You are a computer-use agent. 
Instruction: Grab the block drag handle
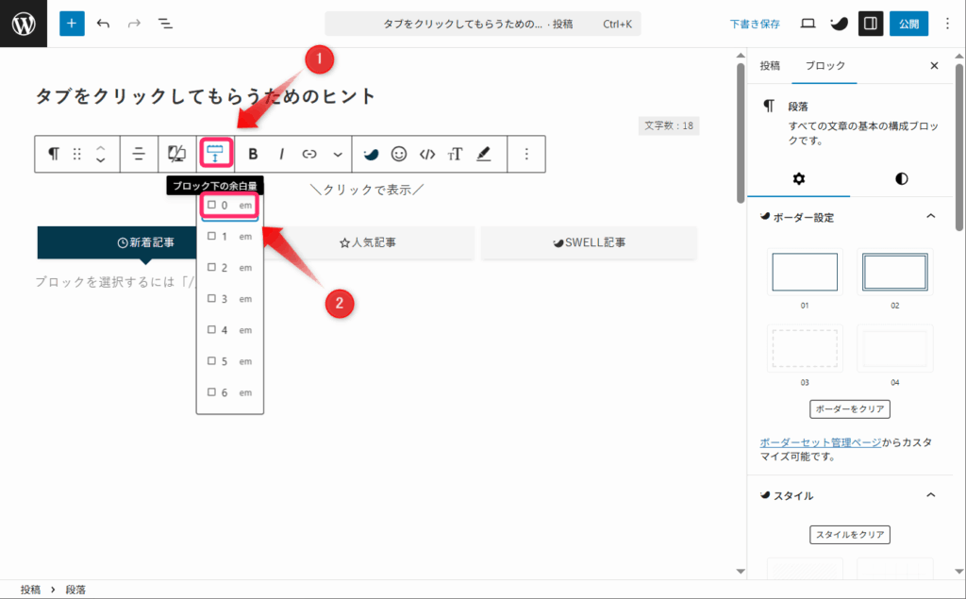77,154
